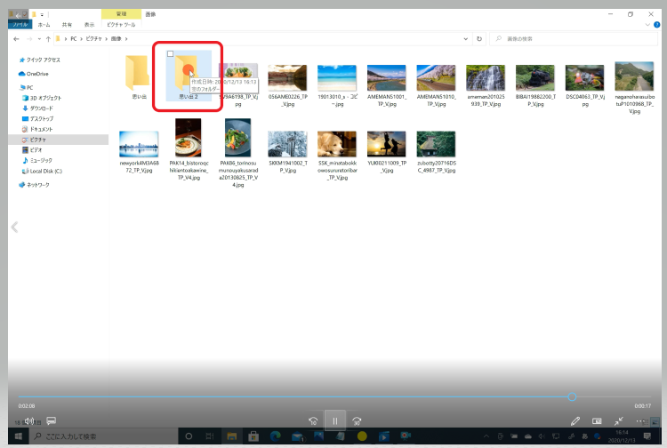Select ドキュメント in the navigation pane
667x448 pixels.
(x=41, y=129)
